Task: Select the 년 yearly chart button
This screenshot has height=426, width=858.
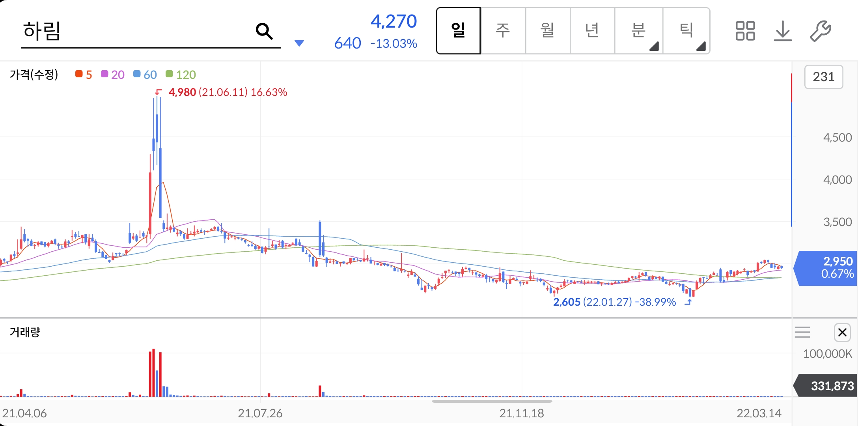Action: click(x=592, y=31)
